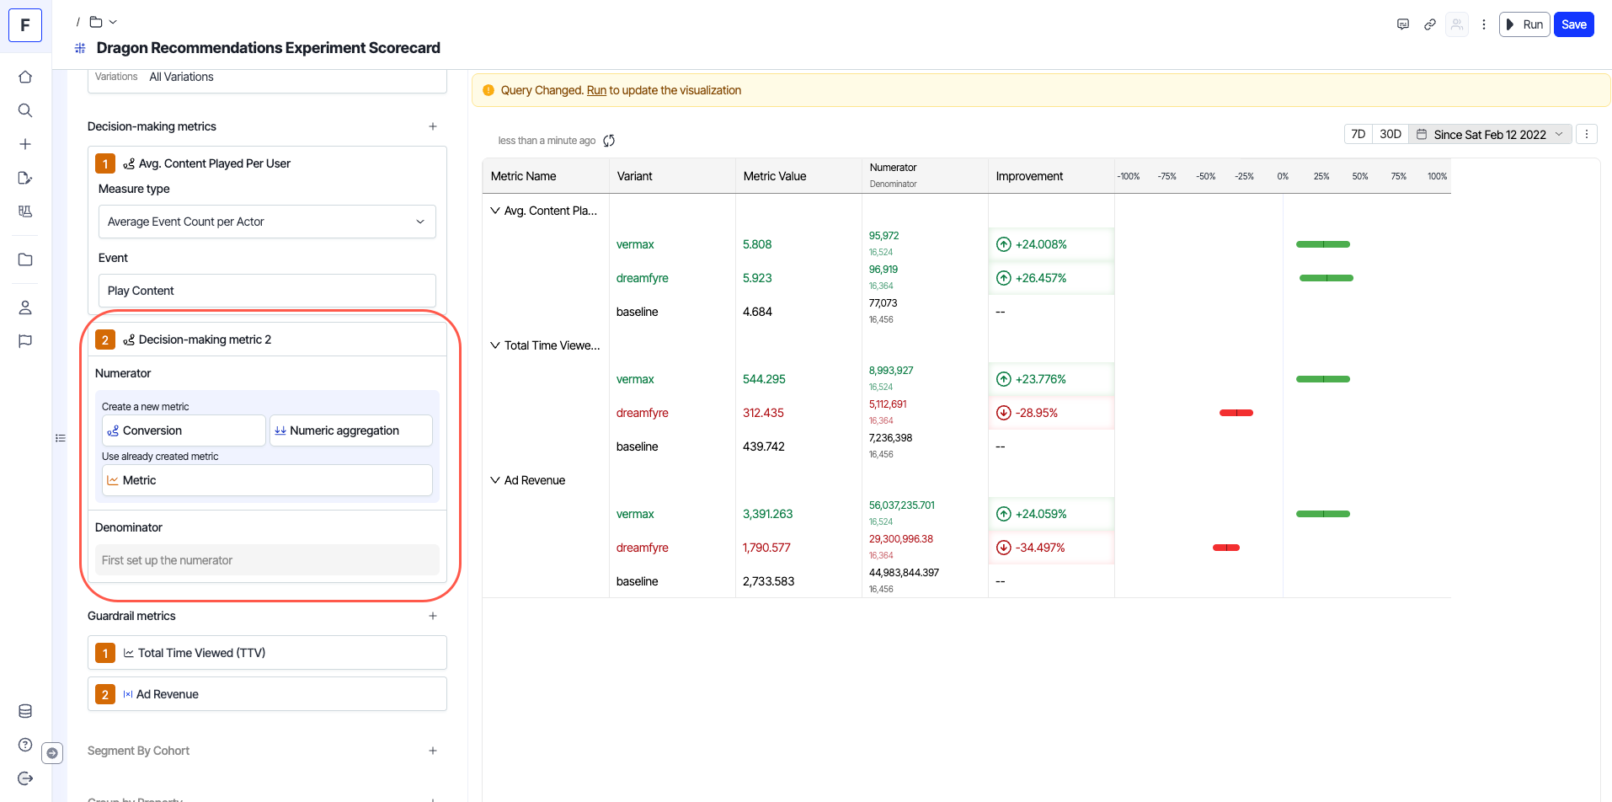Screen dimensions: 1612x802
Task: Open the edit document icon in sidebar
Action: point(25,178)
